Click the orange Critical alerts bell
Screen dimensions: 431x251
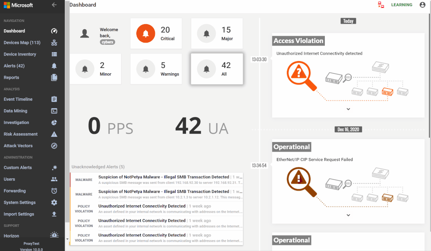click(146, 34)
